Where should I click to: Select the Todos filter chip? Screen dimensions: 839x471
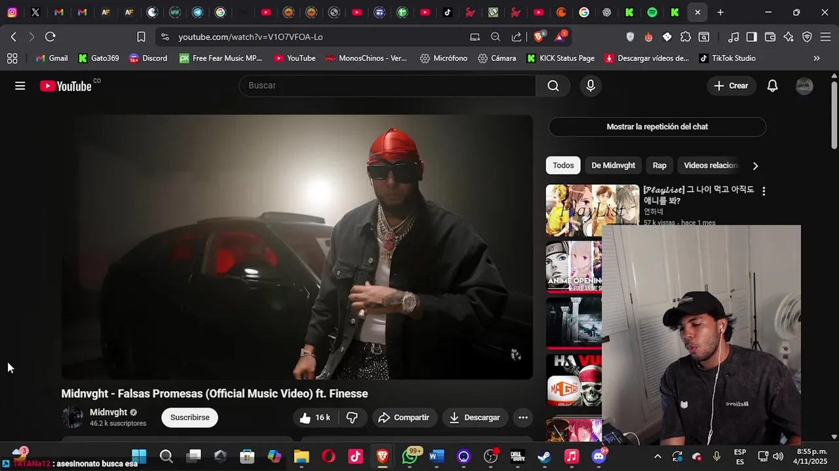(563, 166)
